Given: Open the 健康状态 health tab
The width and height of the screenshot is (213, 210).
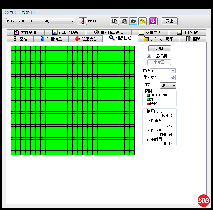Looking at the screenshot, I should pyautogui.click(x=85, y=39).
